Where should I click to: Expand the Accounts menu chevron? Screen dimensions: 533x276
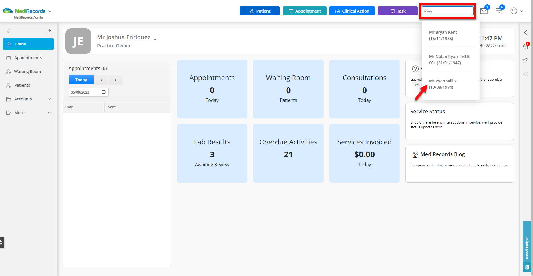49,99
